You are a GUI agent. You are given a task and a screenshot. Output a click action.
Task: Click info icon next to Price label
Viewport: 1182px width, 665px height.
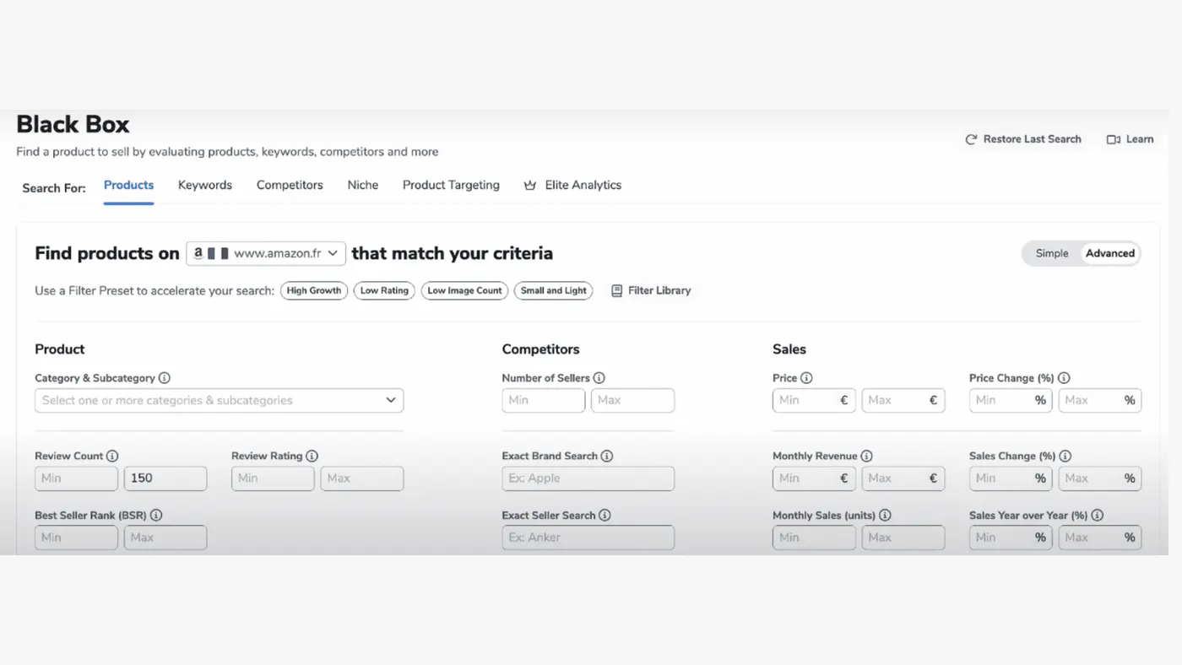coord(806,378)
